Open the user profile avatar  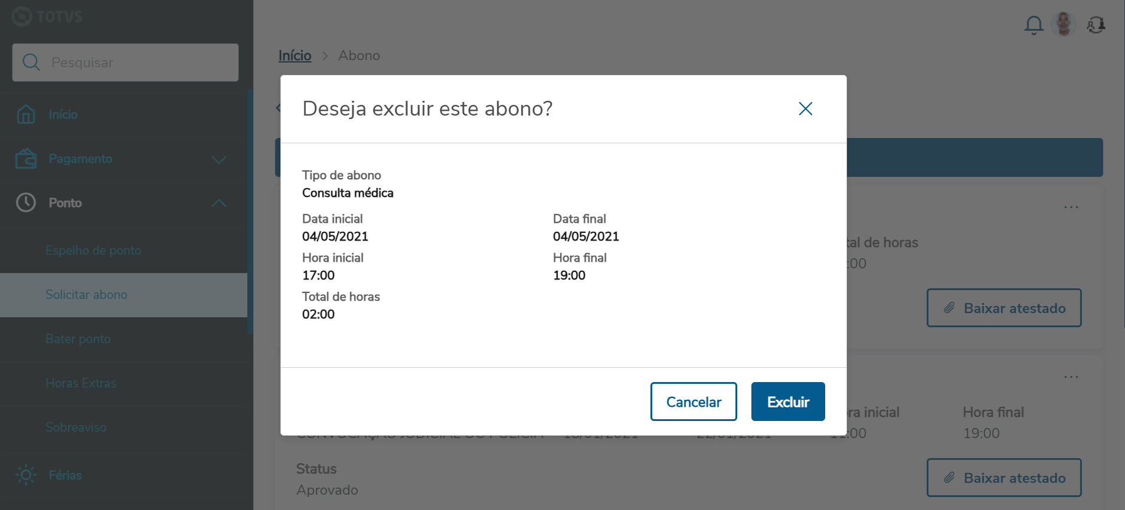coord(1064,25)
